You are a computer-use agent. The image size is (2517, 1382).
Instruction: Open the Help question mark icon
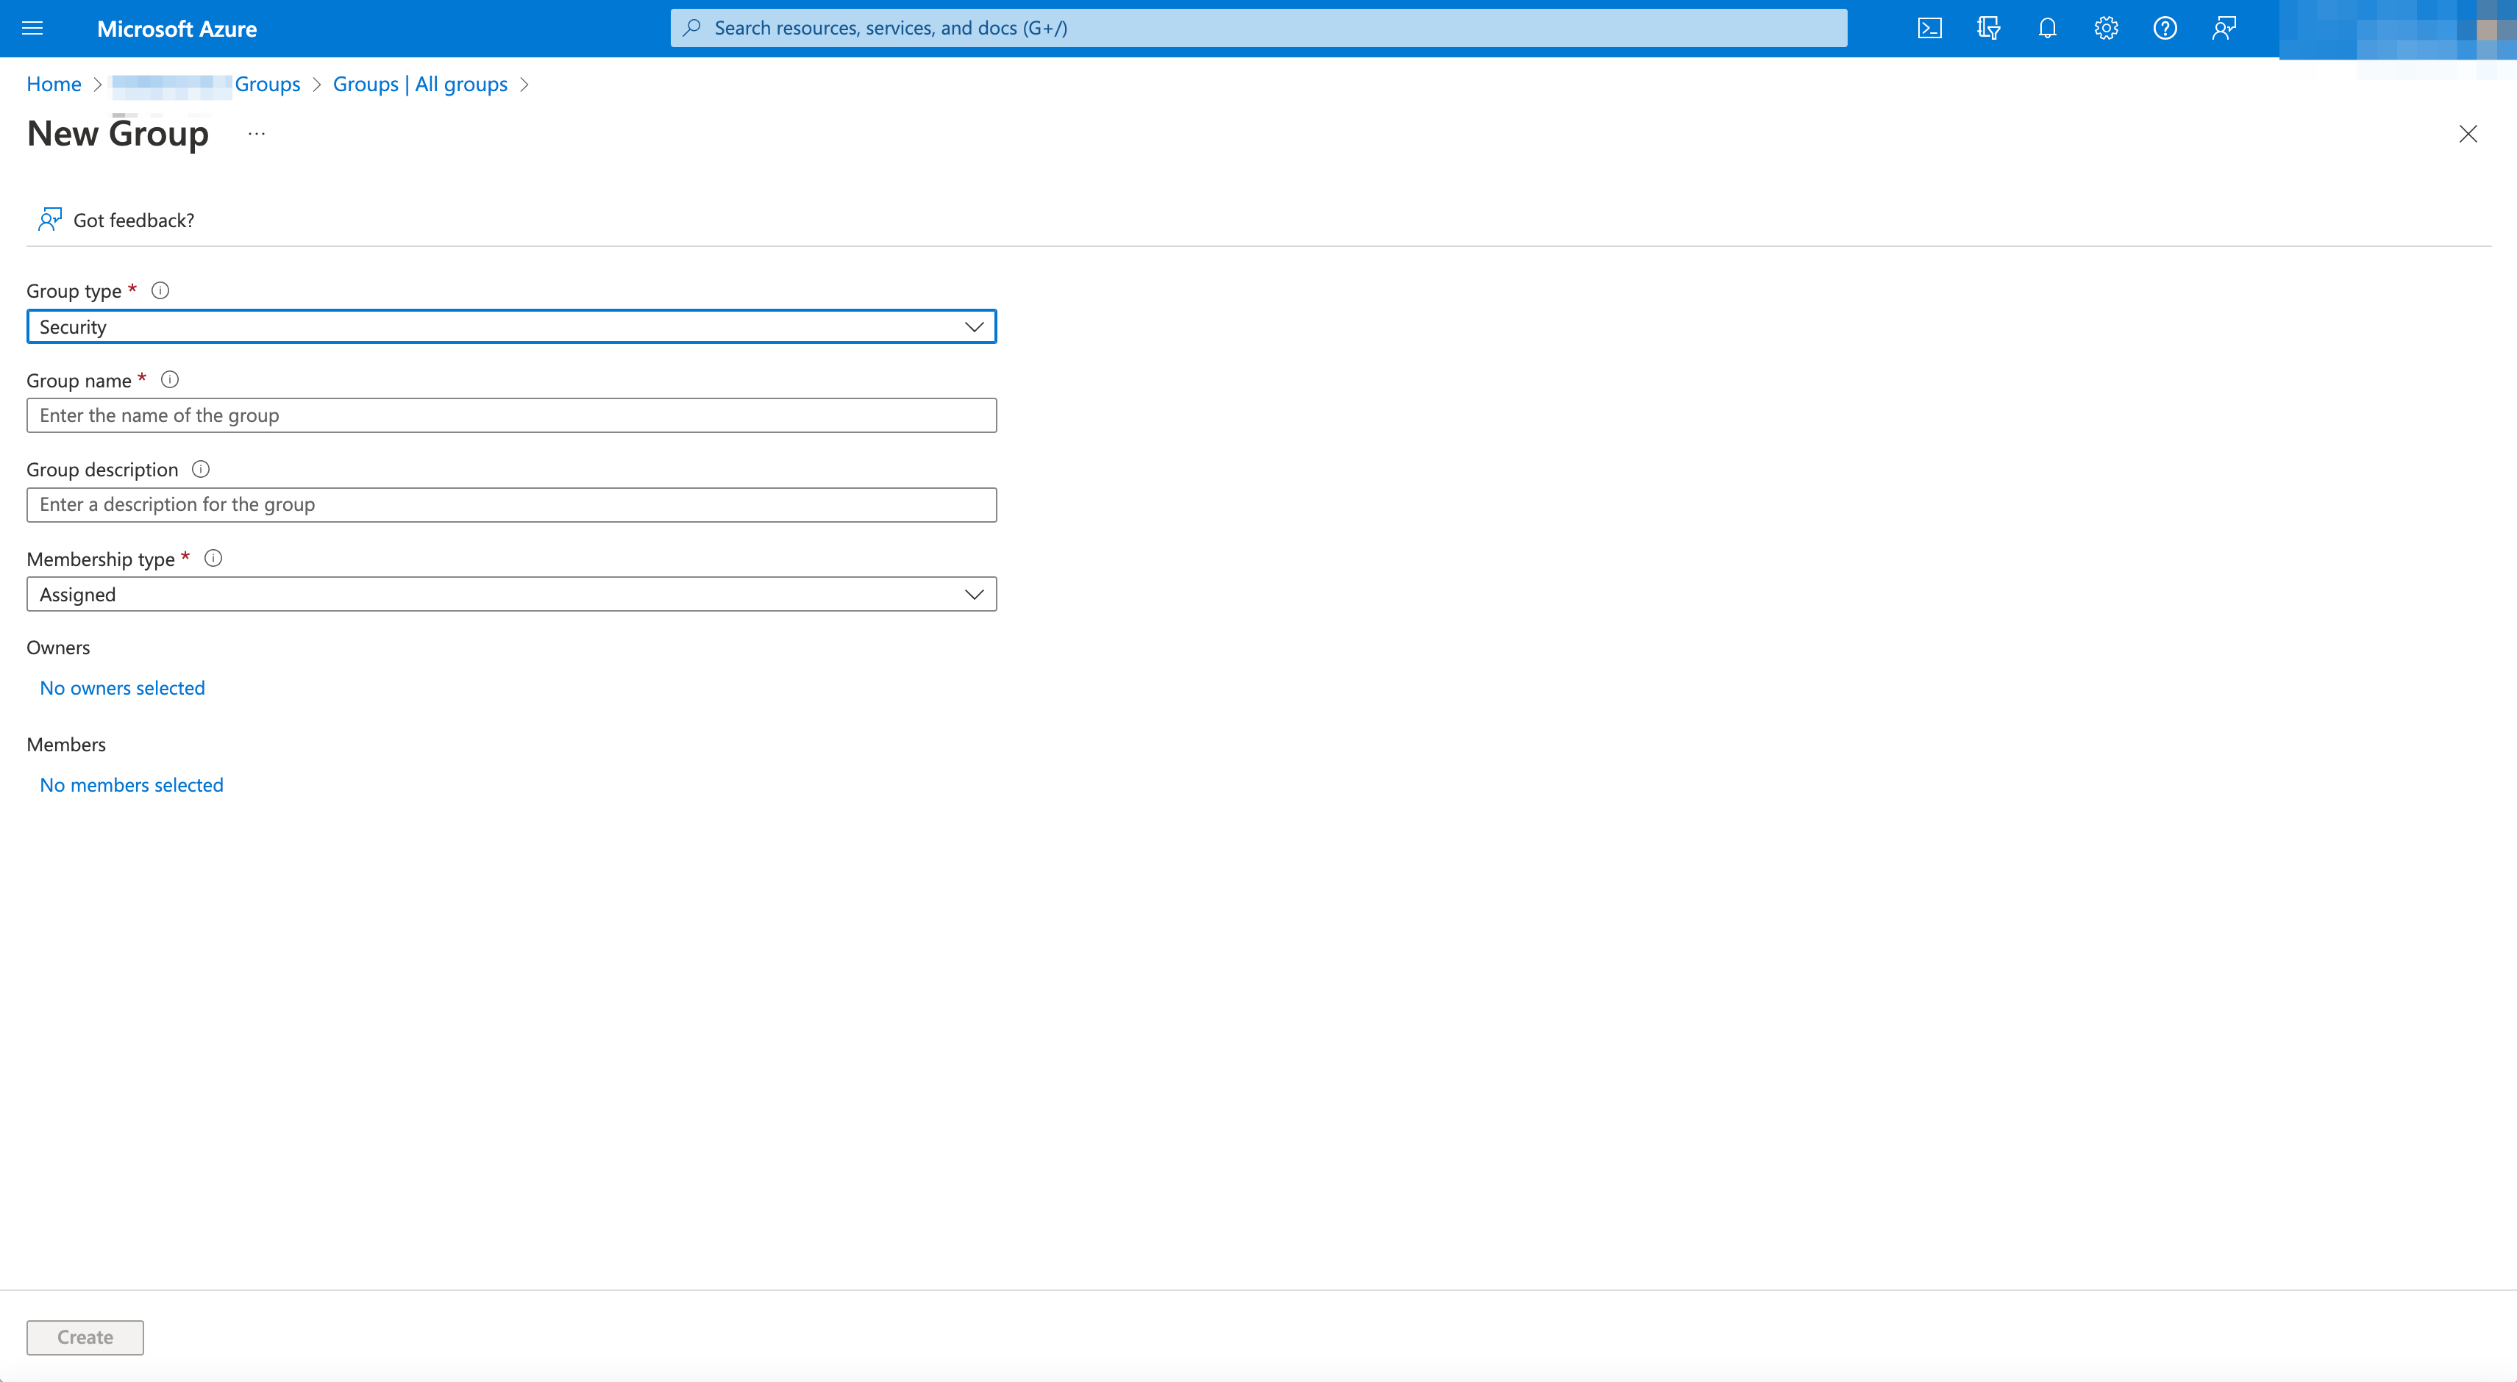pos(2164,27)
